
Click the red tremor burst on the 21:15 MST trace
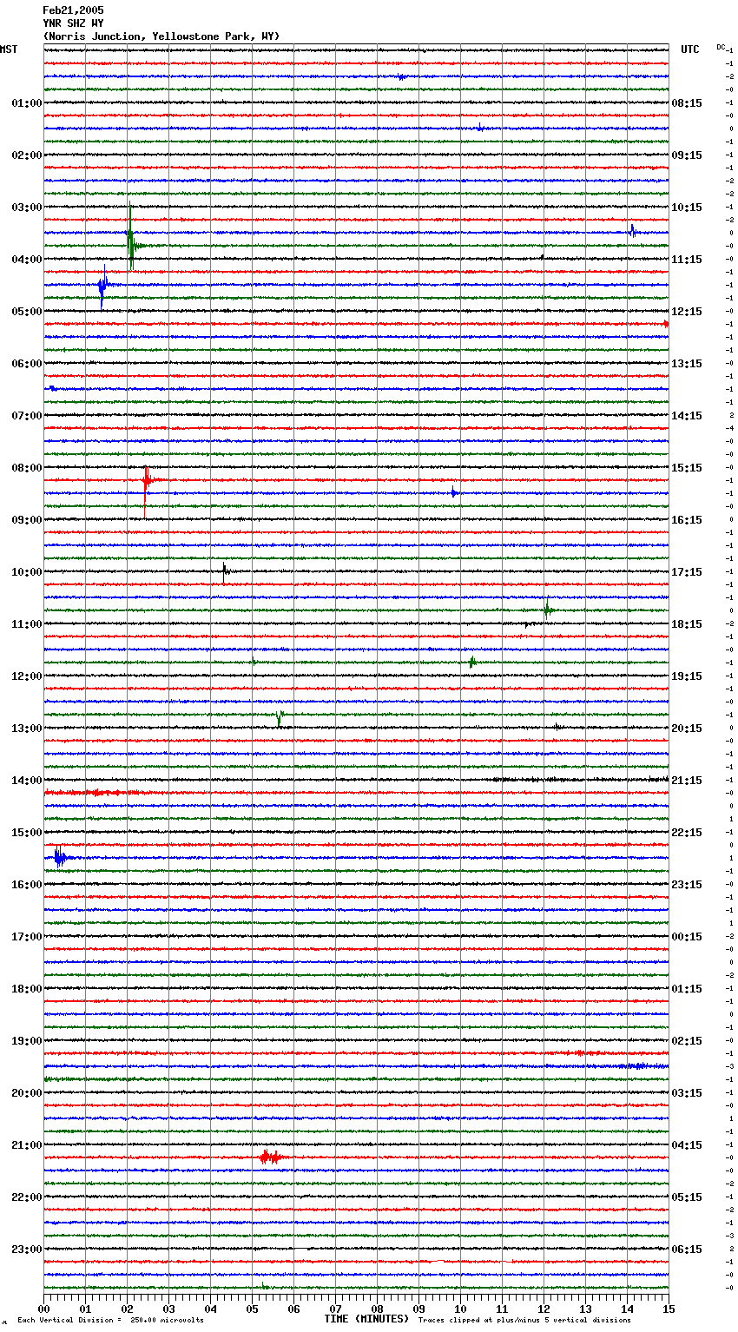[271, 1157]
